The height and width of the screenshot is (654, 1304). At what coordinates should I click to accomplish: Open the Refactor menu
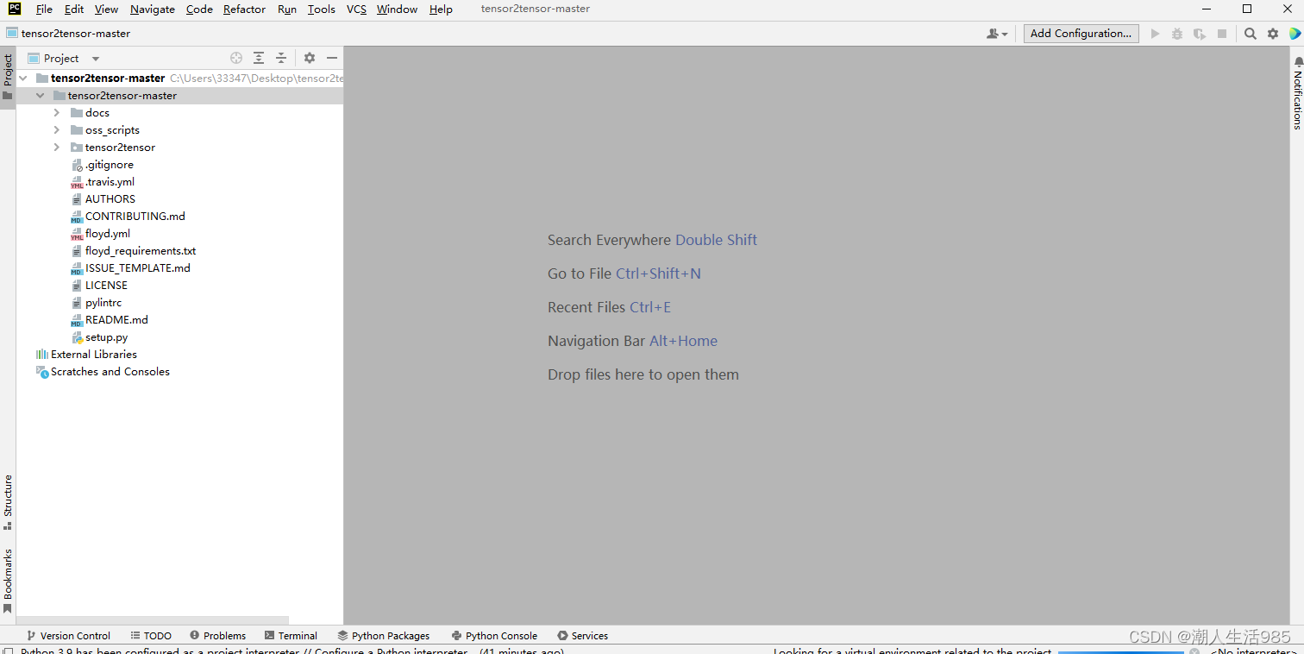click(244, 9)
